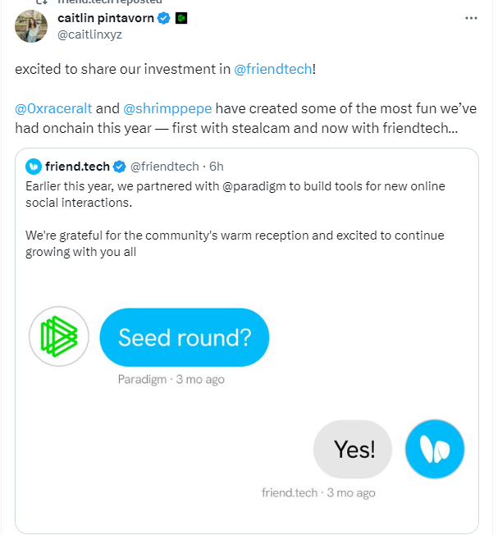Click the caitlin pintavorn display name
Viewport: 498px width, 535px height.
106,18
